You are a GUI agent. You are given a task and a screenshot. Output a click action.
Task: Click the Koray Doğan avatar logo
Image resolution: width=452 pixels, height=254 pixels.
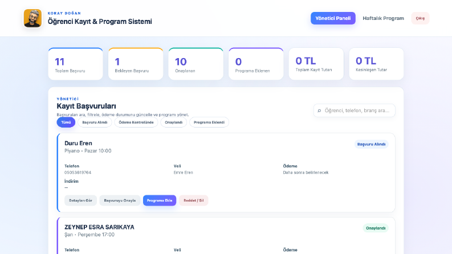(32, 18)
